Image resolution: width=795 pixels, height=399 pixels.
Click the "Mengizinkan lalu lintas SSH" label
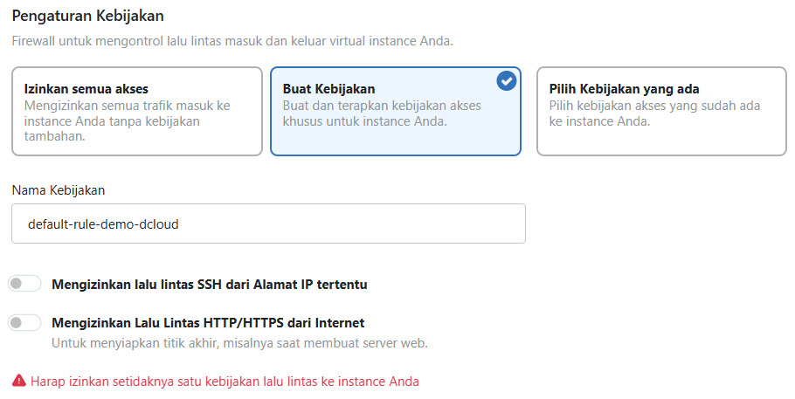[x=209, y=284]
